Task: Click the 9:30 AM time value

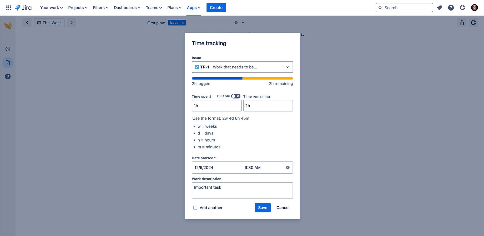Action: tap(253, 168)
